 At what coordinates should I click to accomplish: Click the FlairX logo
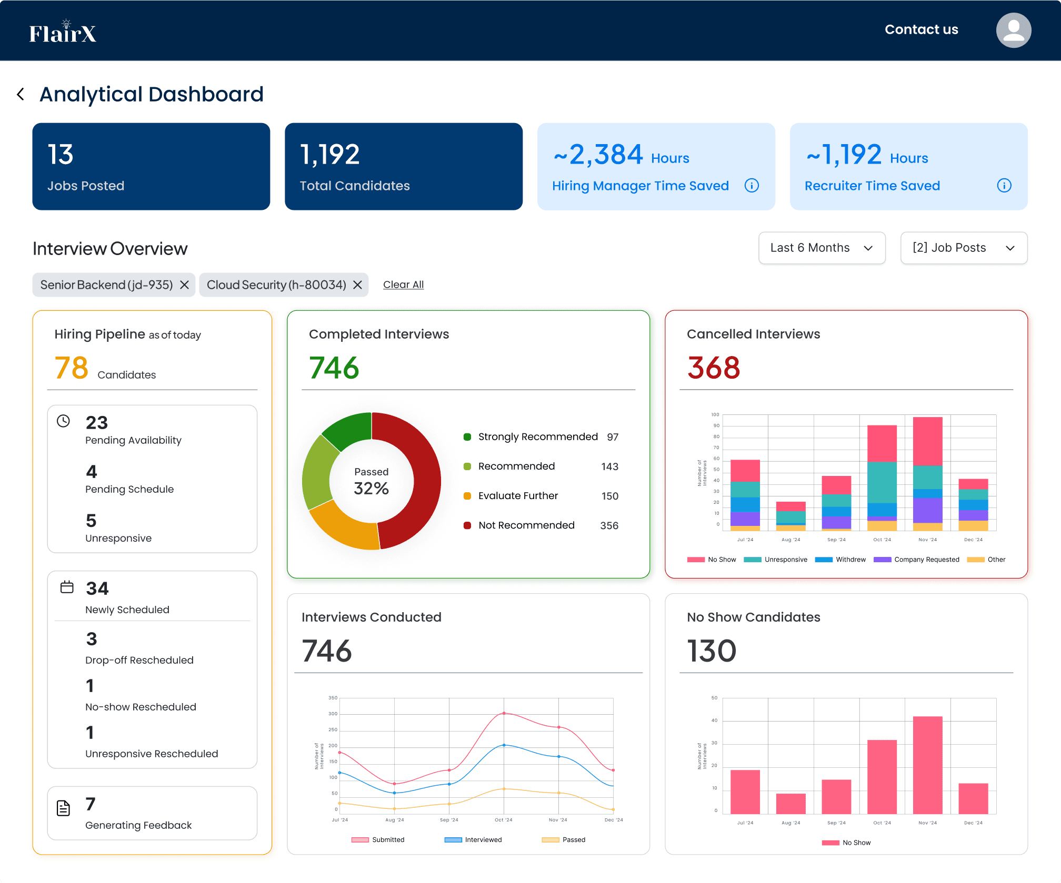63,33
